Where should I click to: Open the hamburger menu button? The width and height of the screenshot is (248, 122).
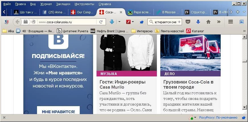pyautogui.click(x=231, y=22)
